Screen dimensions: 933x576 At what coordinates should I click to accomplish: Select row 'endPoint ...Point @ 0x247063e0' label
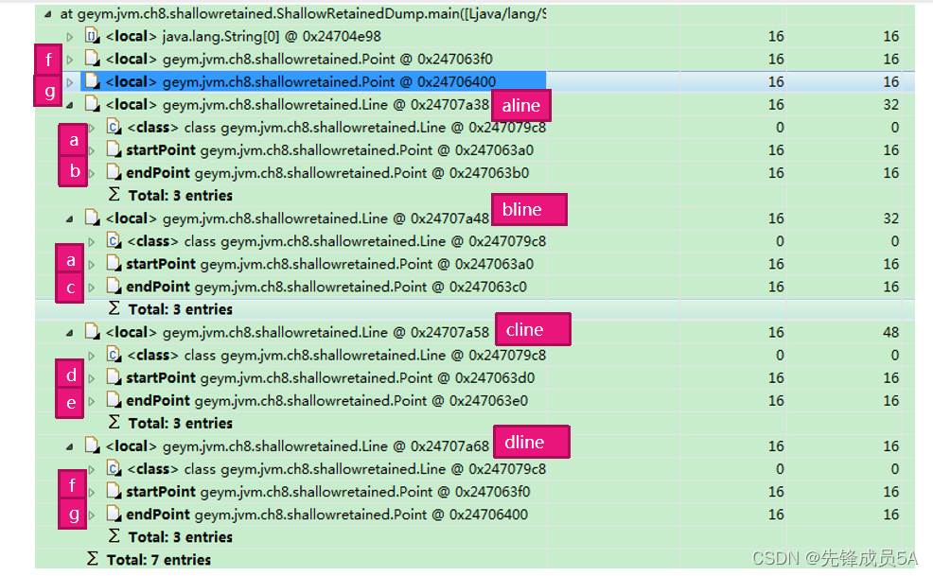pyautogui.click(x=326, y=400)
